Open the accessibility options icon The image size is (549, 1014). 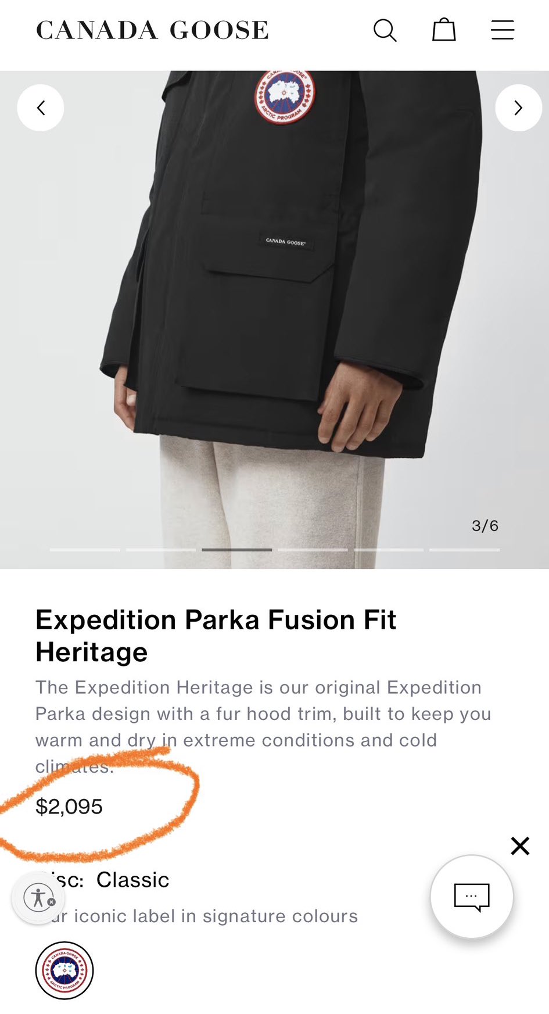coord(39,898)
